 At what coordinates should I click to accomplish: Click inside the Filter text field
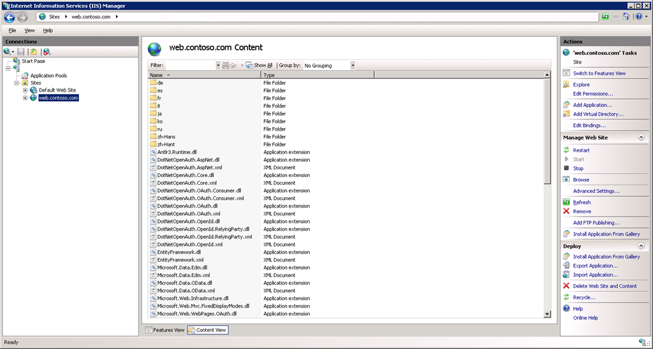pyautogui.click(x=190, y=66)
